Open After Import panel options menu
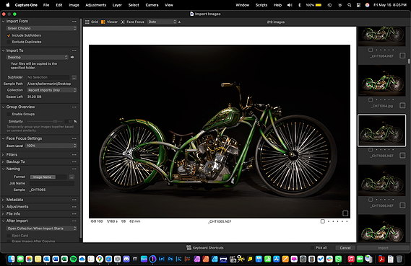This screenshot has height=266, width=411. coord(74,221)
